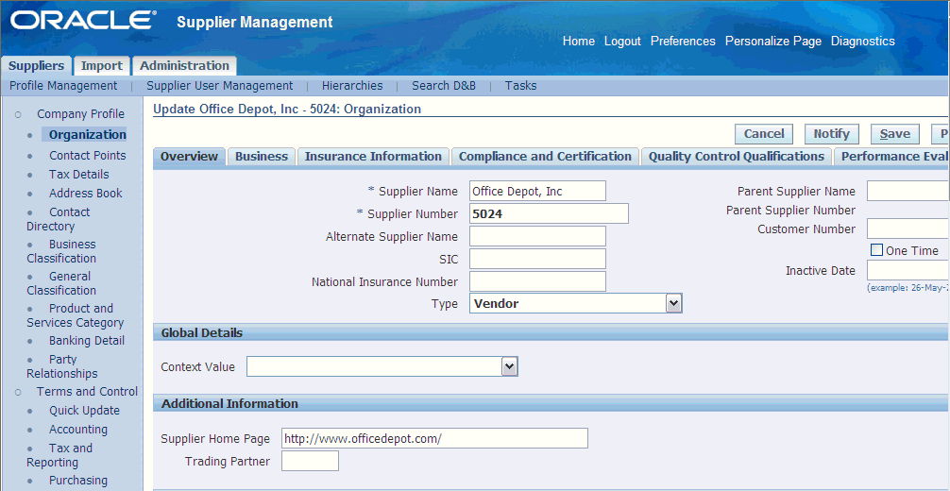Open Supplier User Management submenu
This screenshot has width=950, height=491.
(x=219, y=86)
